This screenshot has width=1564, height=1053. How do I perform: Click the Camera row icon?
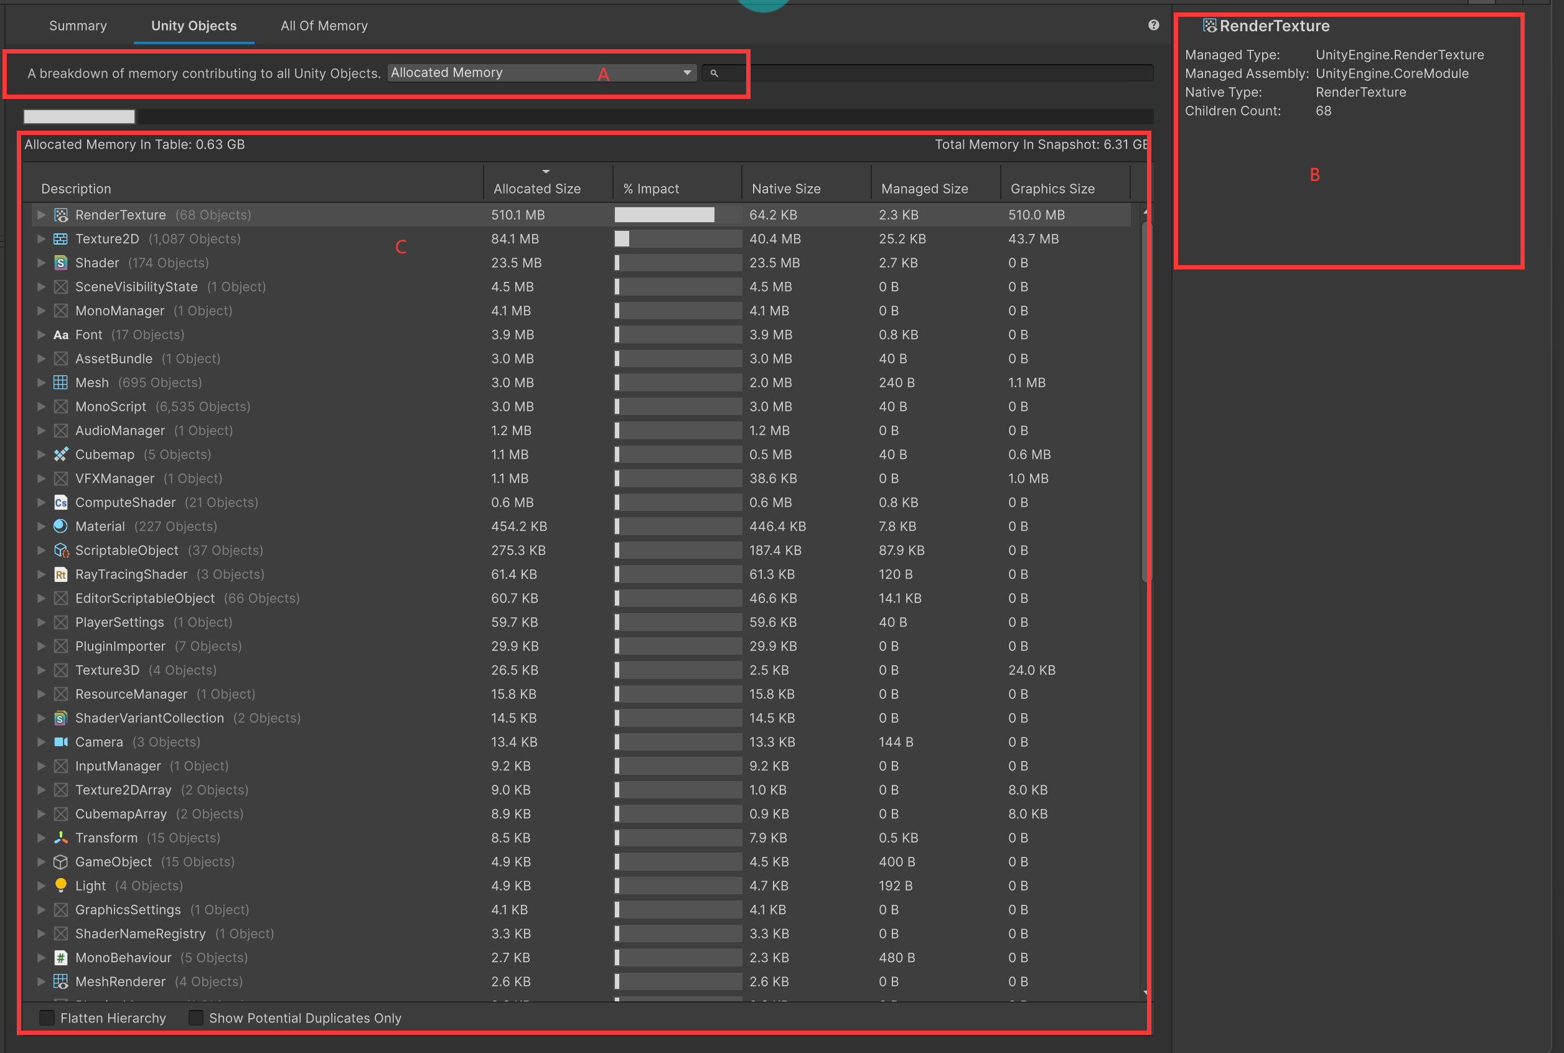(60, 742)
